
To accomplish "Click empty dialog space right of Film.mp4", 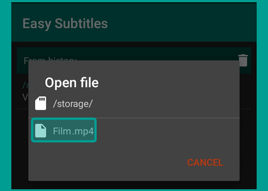I will 168,131.
